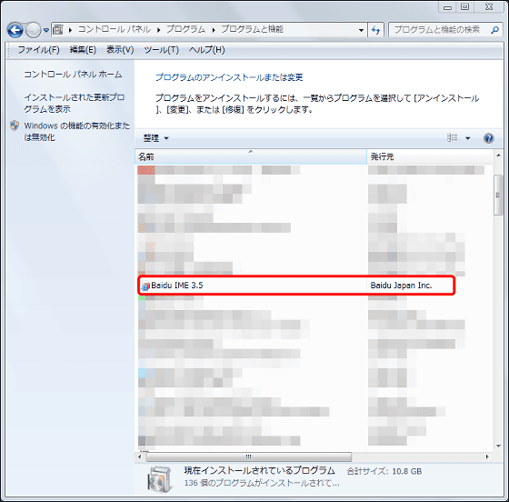This screenshot has height=502, width=509.
Task: Open the ツール(T) menu
Action: (x=162, y=50)
